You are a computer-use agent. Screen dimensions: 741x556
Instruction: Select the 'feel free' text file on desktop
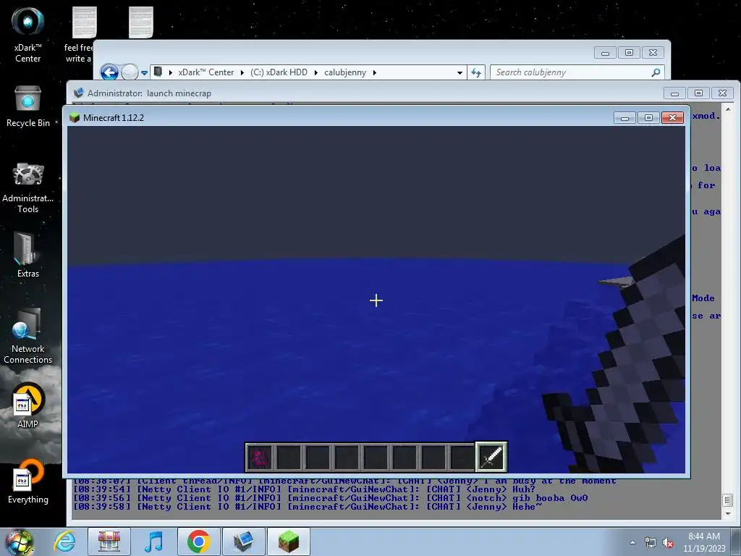coord(83,35)
